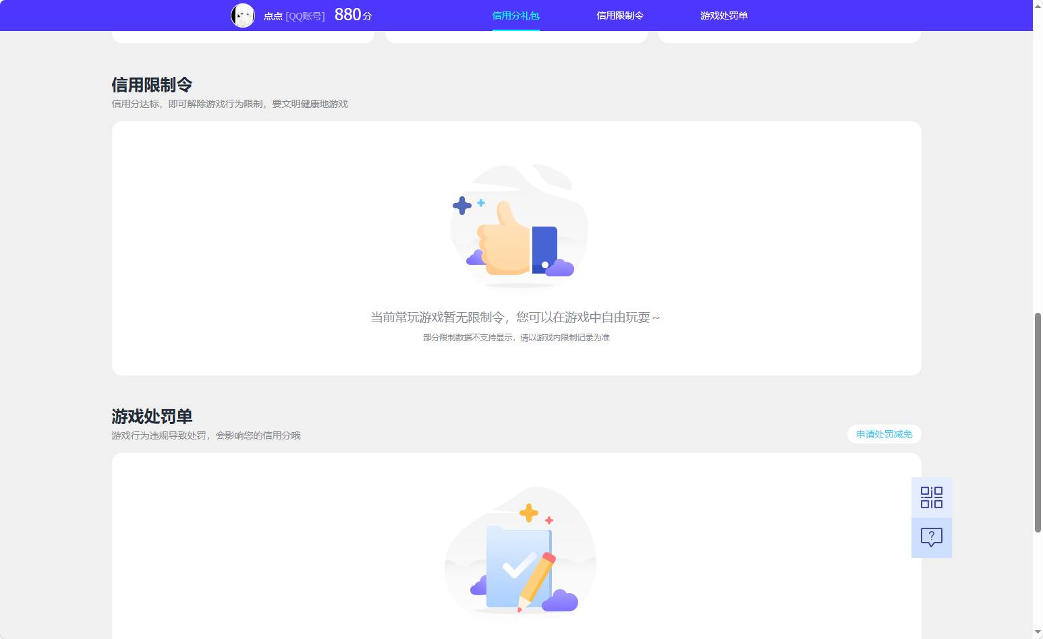Image resolution: width=1043 pixels, height=639 pixels.
Task: Open the help question mark icon
Action: coord(932,538)
